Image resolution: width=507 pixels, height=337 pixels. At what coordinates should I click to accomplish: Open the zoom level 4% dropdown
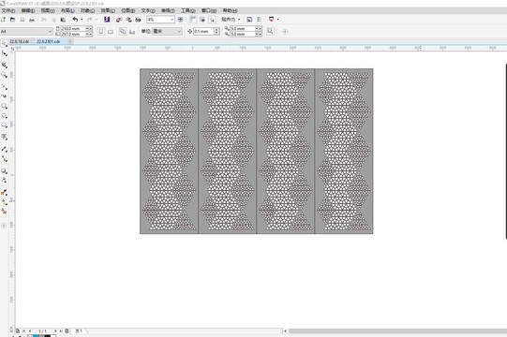point(171,20)
